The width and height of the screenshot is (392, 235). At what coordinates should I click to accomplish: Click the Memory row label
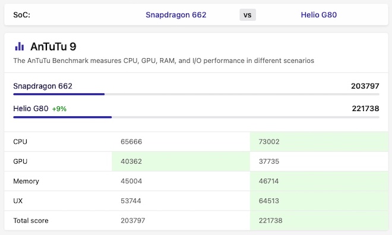[x=26, y=181]
